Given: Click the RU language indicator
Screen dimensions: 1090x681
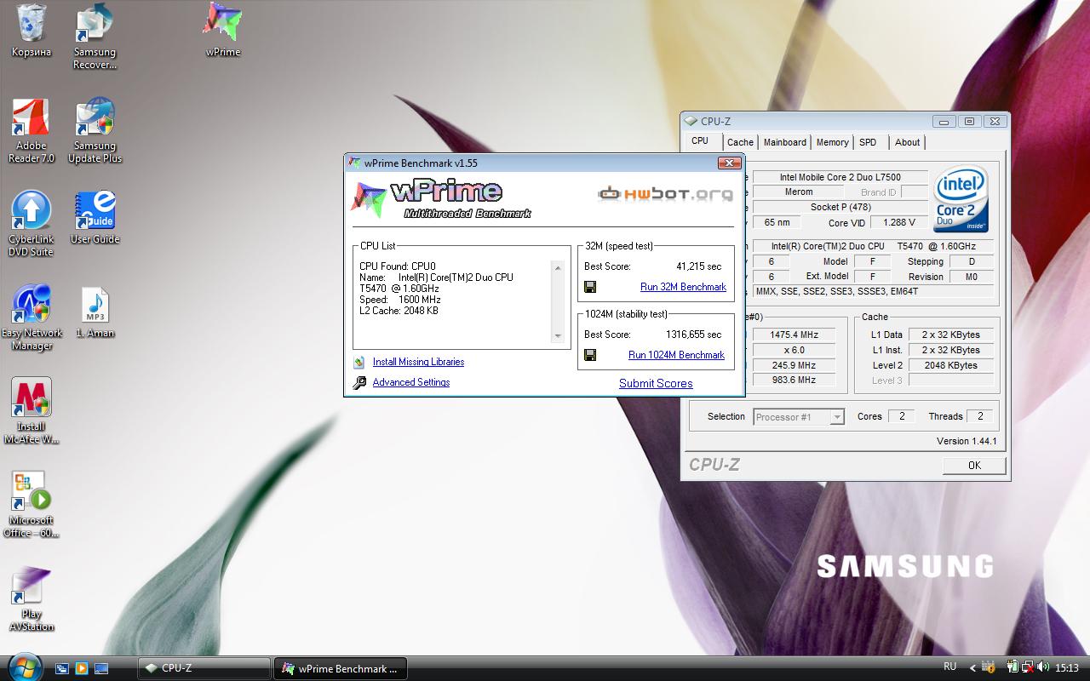Looking at the screenshot, I should 949,667.
